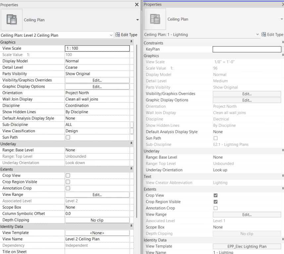The width and height of the screenshot is (284, 254).
Task: Open Level 2 Ceiling Plan instance dropdown
Action: (x=111, y=35)
